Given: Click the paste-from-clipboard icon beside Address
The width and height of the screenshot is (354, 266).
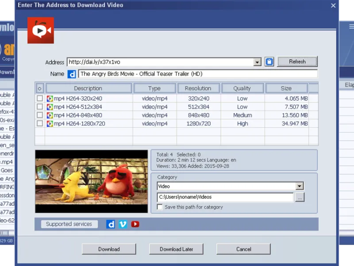Looking at the screenshot, I should 269,62.
